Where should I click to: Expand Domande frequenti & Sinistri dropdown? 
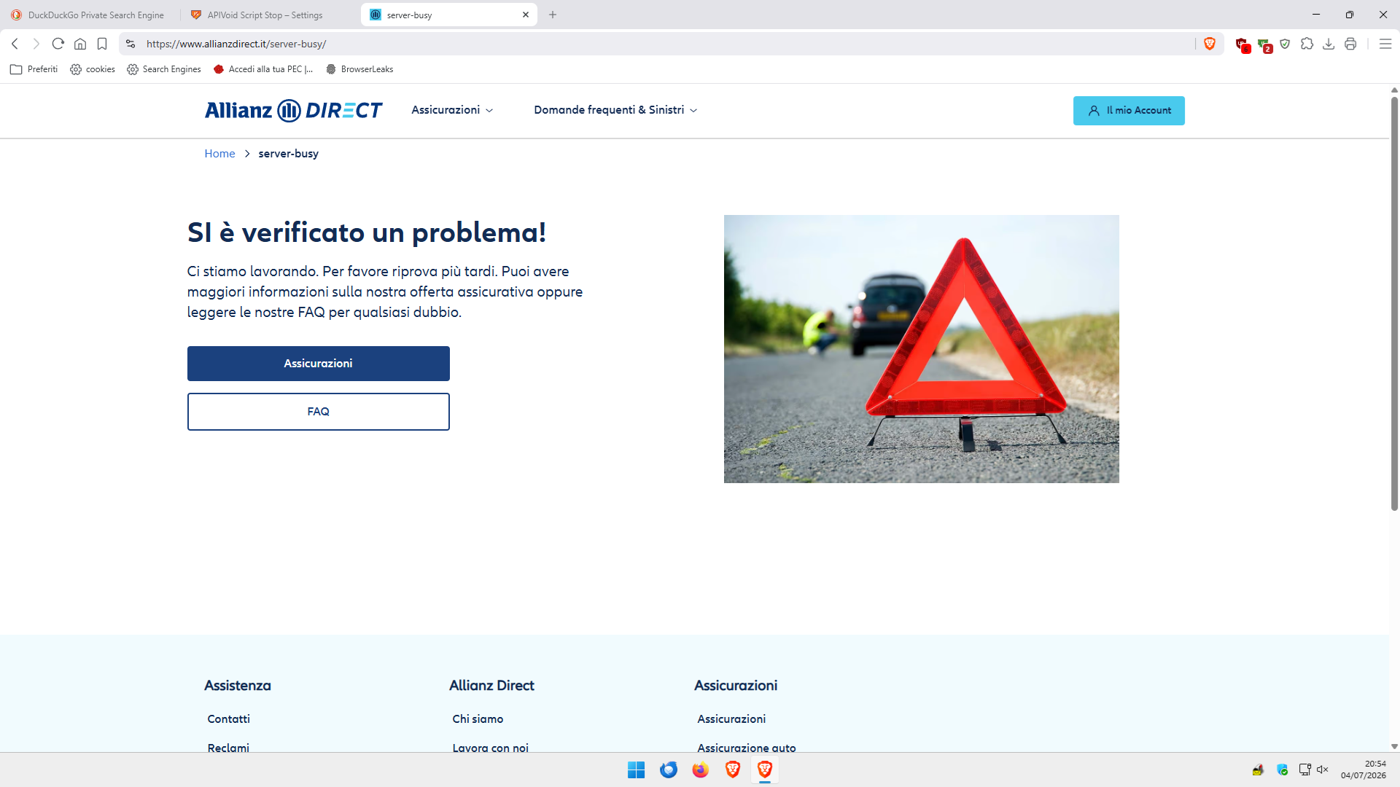(616, 110)
